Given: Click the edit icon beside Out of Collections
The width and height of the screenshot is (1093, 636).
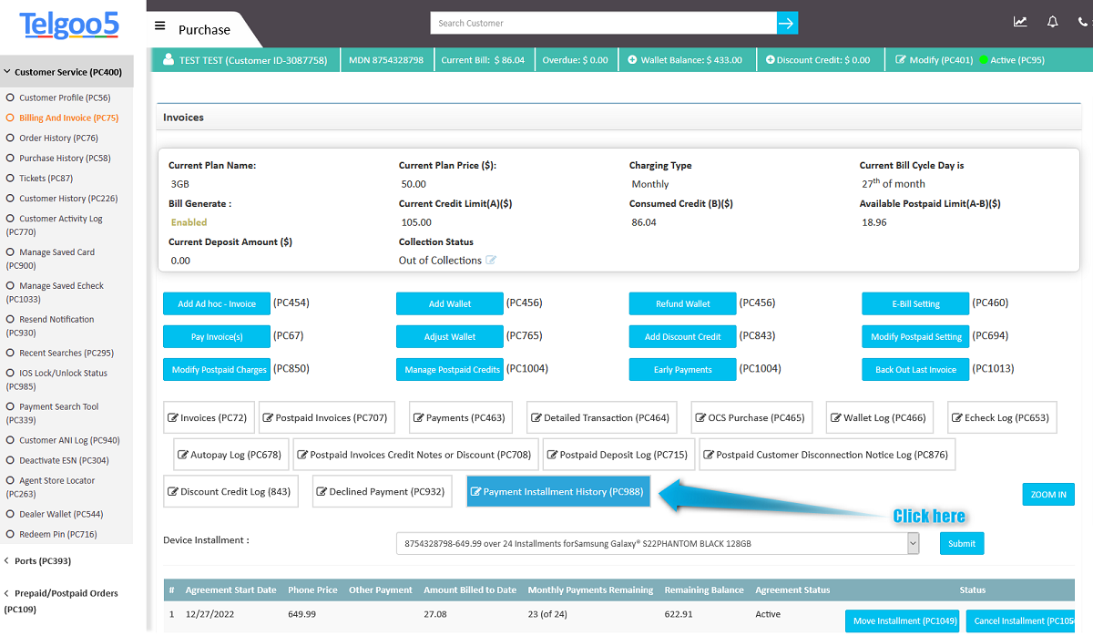Looking at the screenshot, I should pos(491,261).
